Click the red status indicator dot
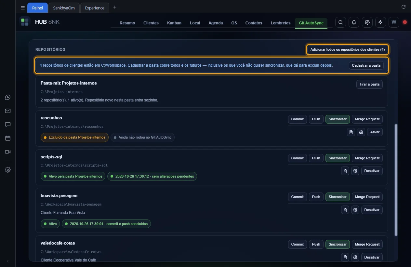This screenshot has width=411, height=267. (x=405, y=22)
